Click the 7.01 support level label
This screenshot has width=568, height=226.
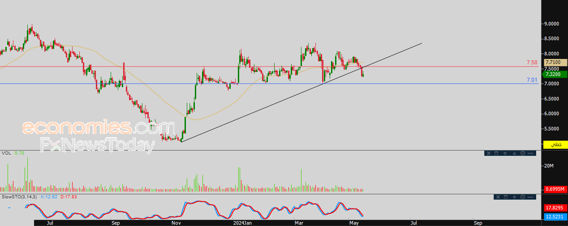pos(532,80)
